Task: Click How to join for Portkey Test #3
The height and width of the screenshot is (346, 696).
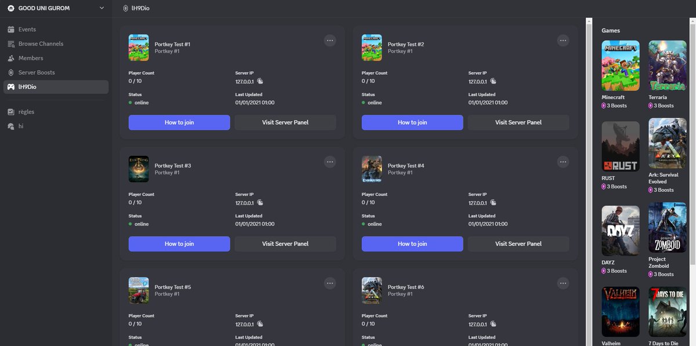Action: (179, 243)
